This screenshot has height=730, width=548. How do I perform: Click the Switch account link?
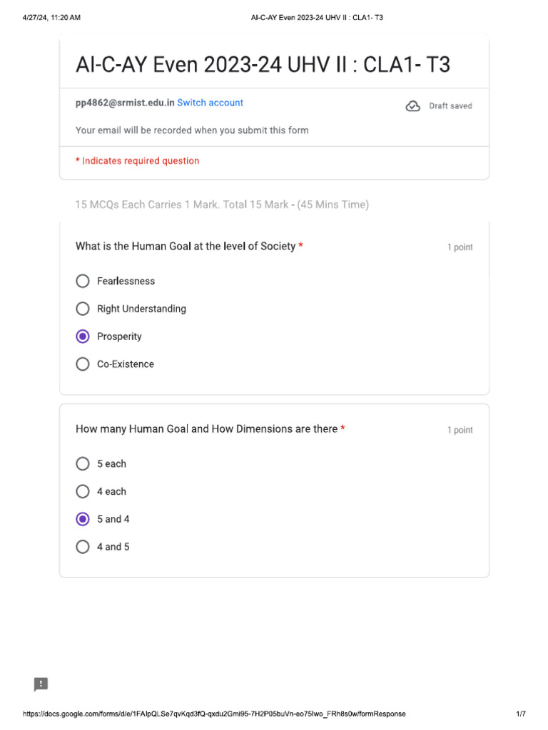click(210, 103)
